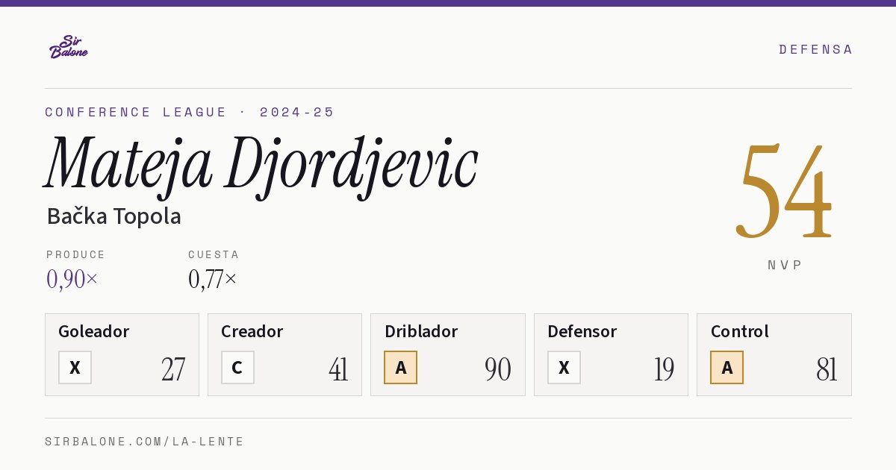Select the Control A grade badge

727,367
